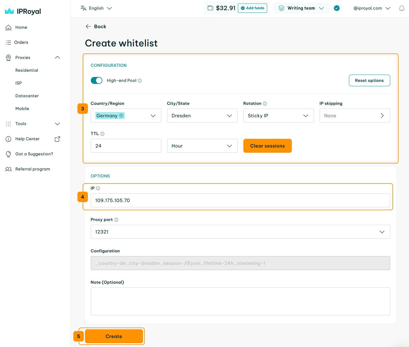Click the Back arrow icon
The image size is (409, 347).
pyautogui.click(x=88, y=26)
